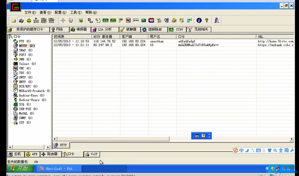Click the computer network route table icon
The height and width of the screenshot is (176, 299).
point(166,20)
